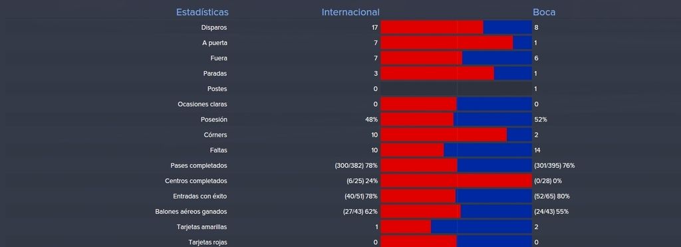The image size is (681, 247).
Task: Open the Boca team header
Action: tap(544, 12)
